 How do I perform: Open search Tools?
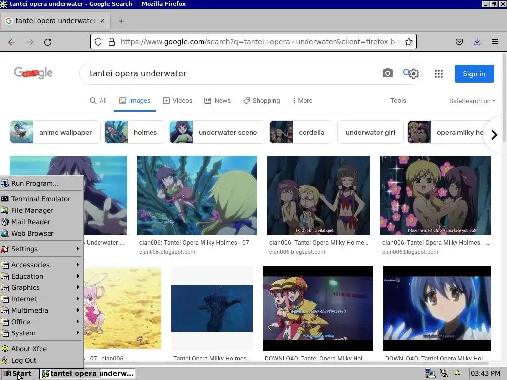398,101
